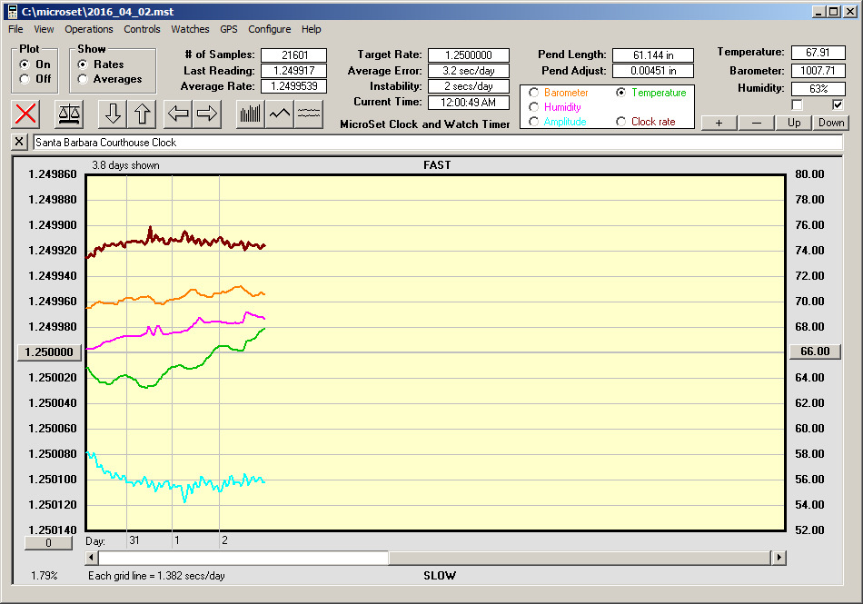This screenshot has height=604, width=863.
Task: Click the minus button
Action: point(756,123)
